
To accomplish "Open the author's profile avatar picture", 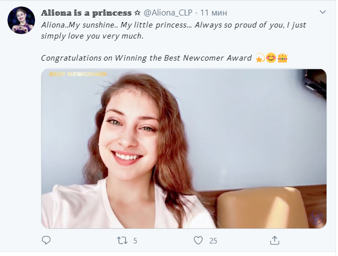I will pyautogui.click(x=21, y=21).
